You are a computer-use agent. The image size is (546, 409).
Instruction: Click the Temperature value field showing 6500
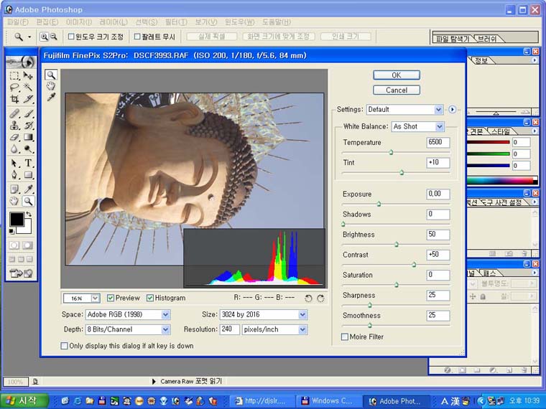[x=438, y=142]
